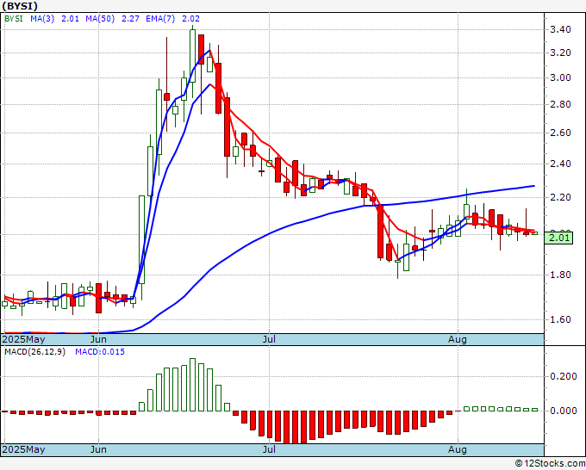Viewport: 586px width, 470px height.
Task: Click the 2.80 price axis label
Action: 560,104
